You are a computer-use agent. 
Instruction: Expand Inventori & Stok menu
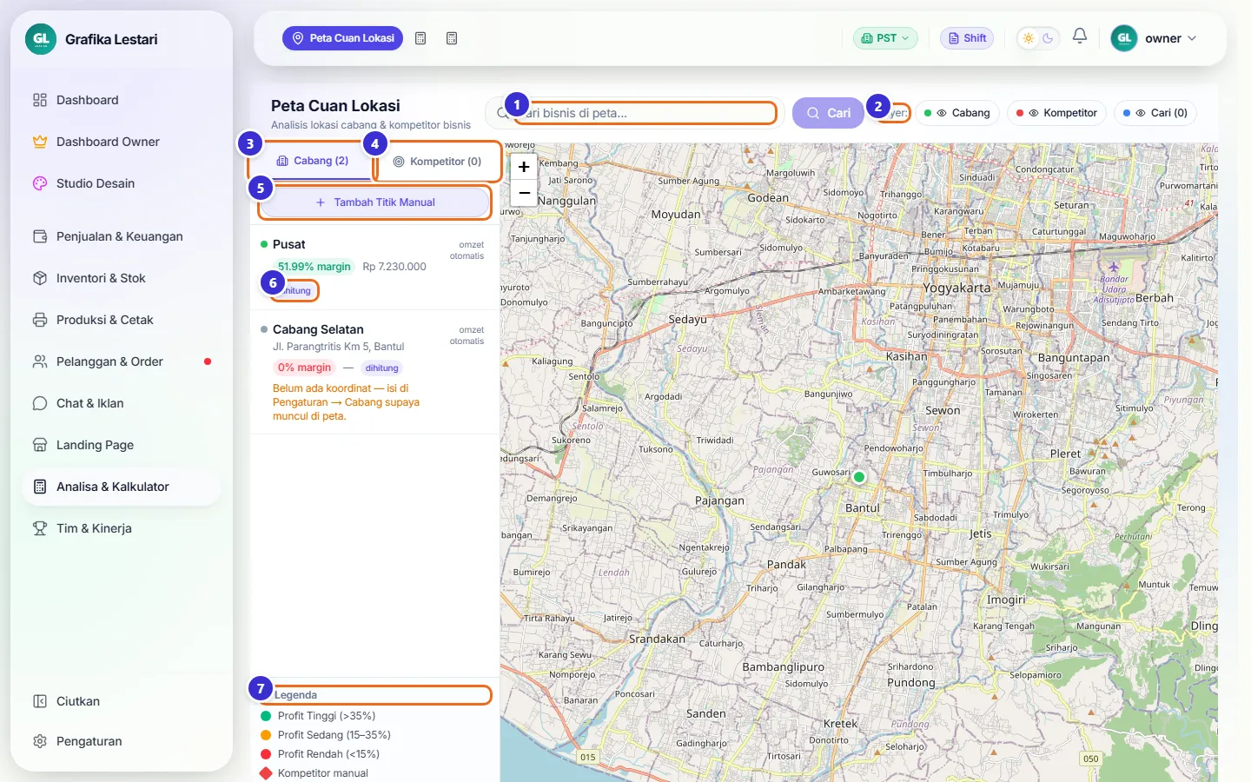pyautogui.click(x=121, y=278)
